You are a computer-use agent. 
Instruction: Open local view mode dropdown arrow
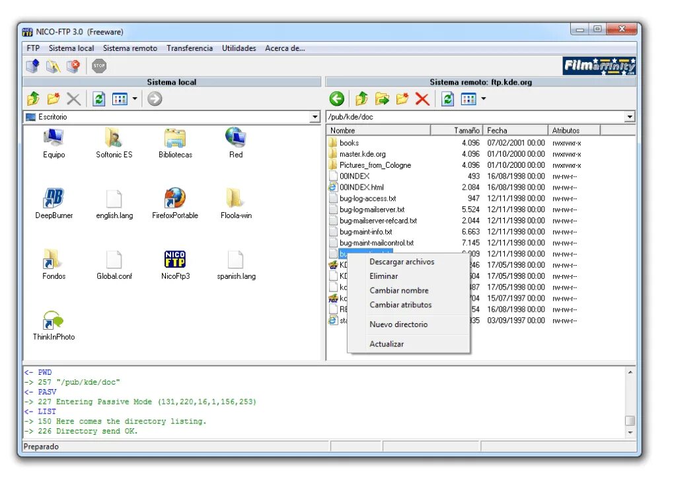[135, 99]
